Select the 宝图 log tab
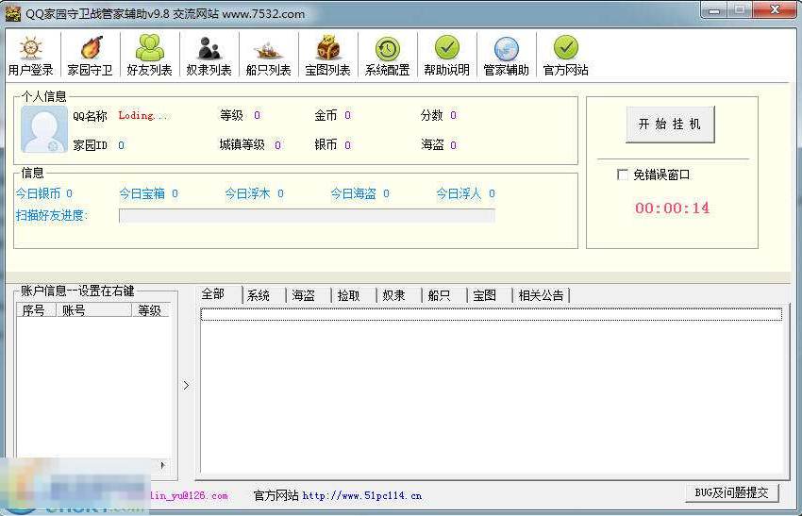Viewport: 802px width, 516px height. coord(484,295)
